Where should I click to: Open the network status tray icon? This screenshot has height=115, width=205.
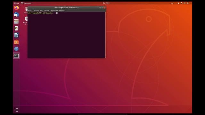182,3
